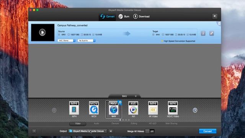
Task: Go to previous format page arrow
Action: coord(54,110)
